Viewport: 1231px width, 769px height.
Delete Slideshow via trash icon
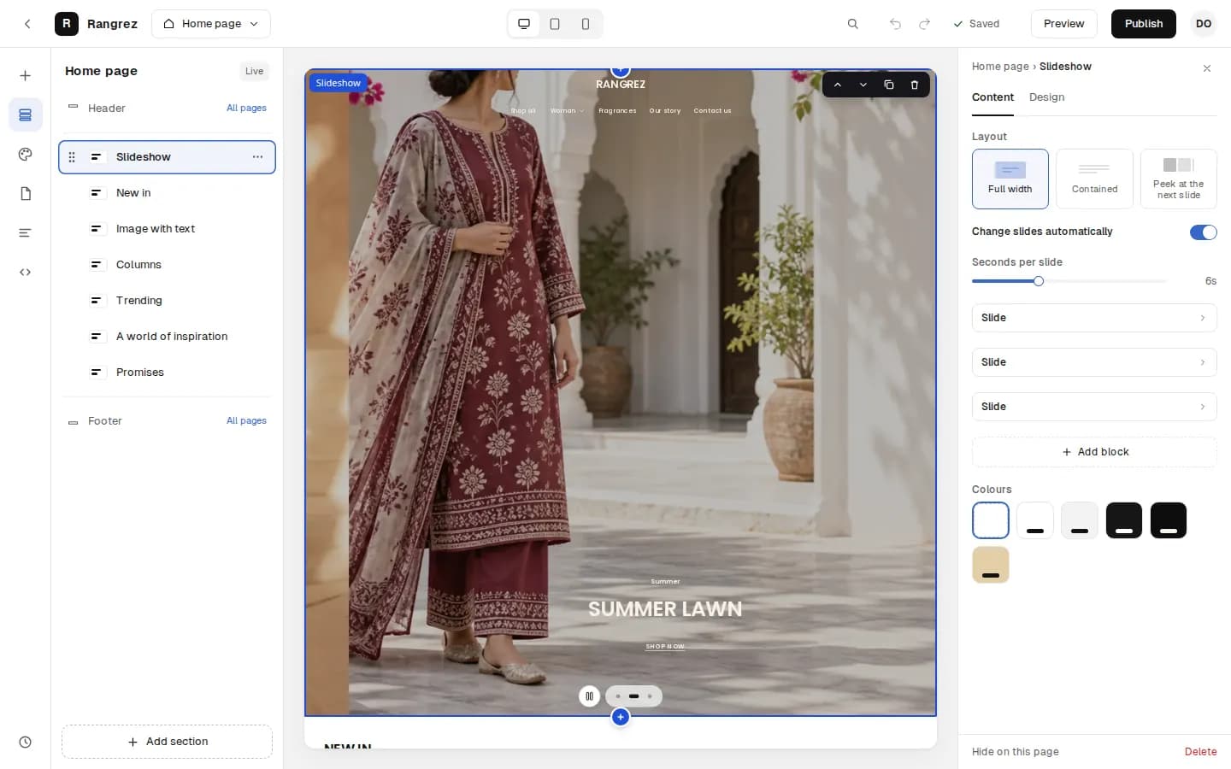point(915,85)
